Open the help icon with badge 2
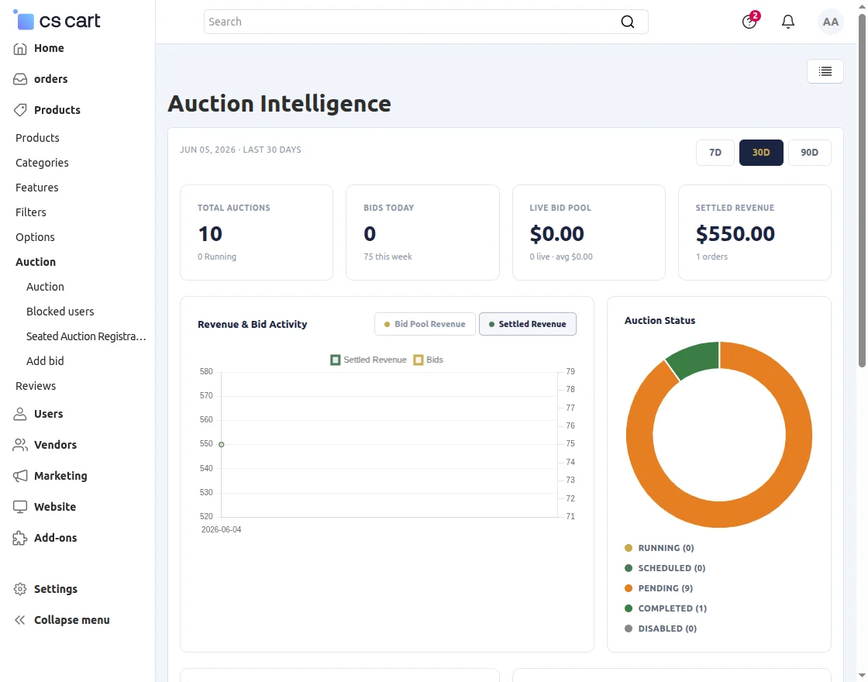This screenshot has width=868, height=682. coord(749,22)
